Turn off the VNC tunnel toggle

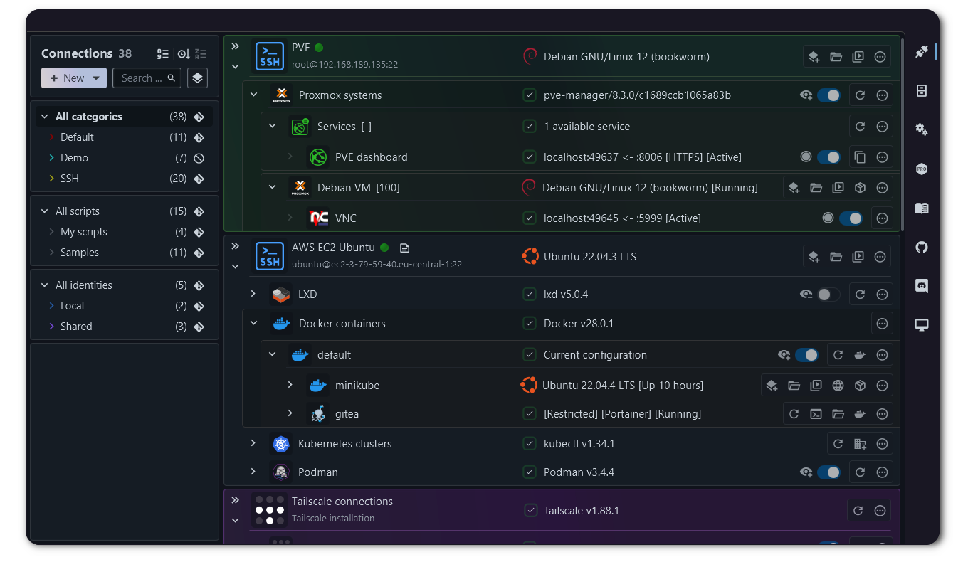click(x=851, y=218)
